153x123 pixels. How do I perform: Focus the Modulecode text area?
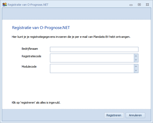point(92,68)
